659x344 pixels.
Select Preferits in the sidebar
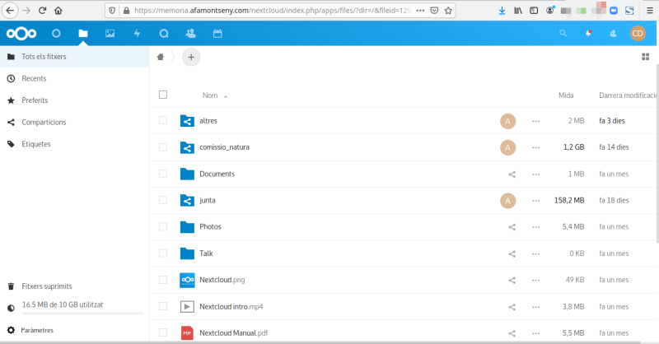(x=35, y=100)
